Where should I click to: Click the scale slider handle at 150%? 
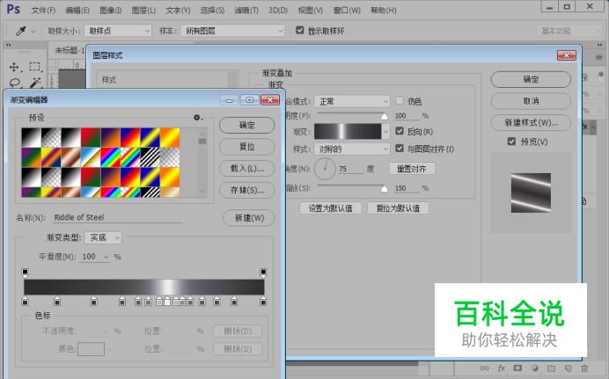pos(384,188)
